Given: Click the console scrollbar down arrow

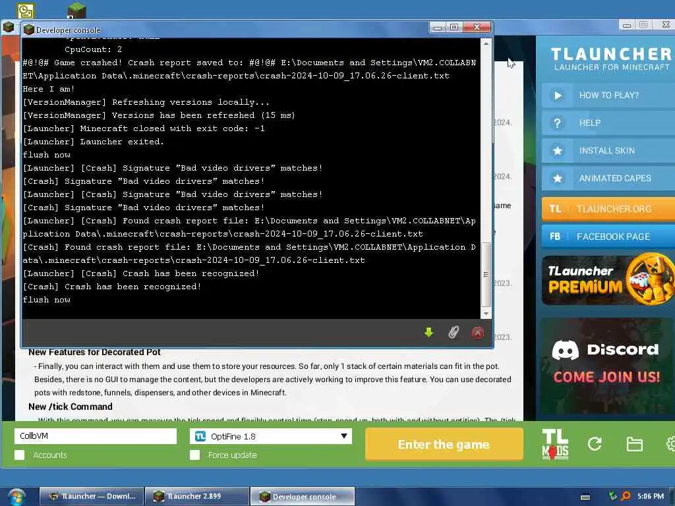Looking at the screenshot, I should (486, 314).
